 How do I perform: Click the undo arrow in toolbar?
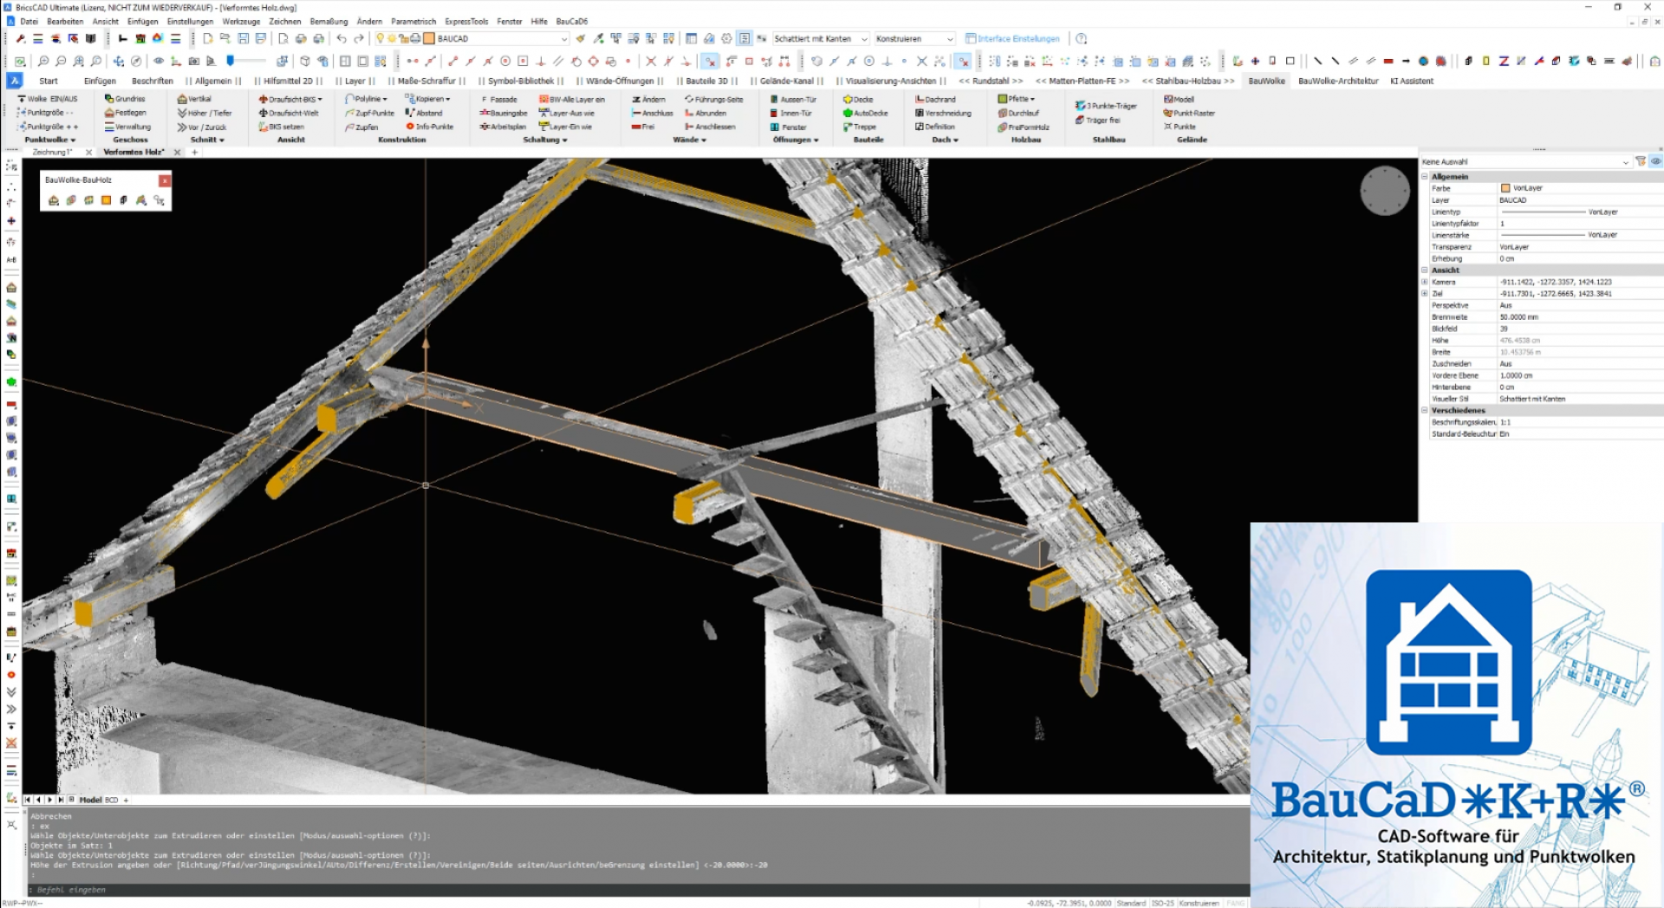tap(341, 38)
